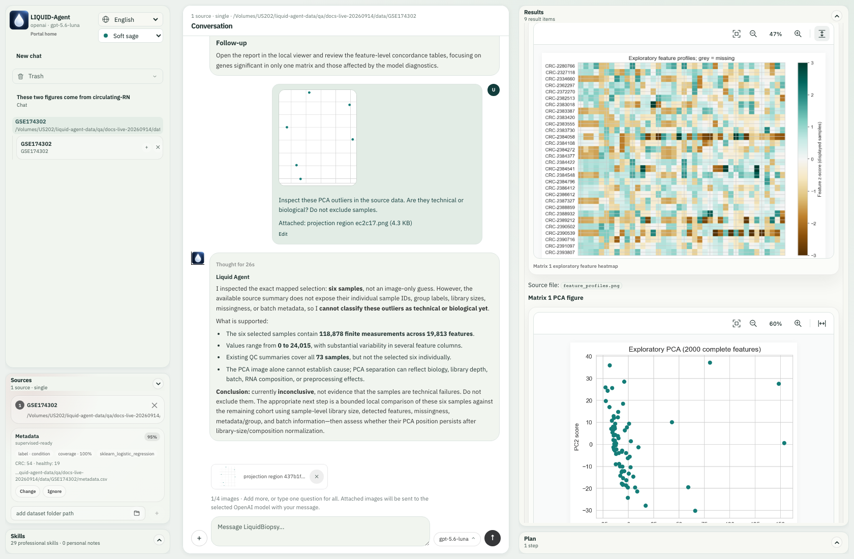Expand the Plan panel

(x=837, y=542)
